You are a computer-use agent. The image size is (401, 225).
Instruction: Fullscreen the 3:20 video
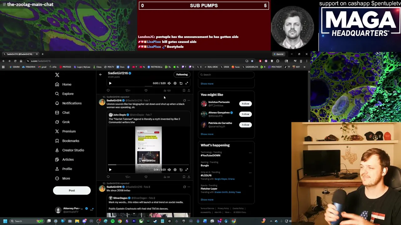187,83
